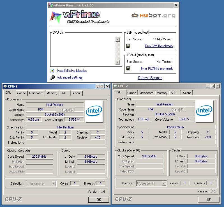The image size is (224, 207).
Task: Click the Name field in the left CPU-Z window
Action: coord(55,105)
